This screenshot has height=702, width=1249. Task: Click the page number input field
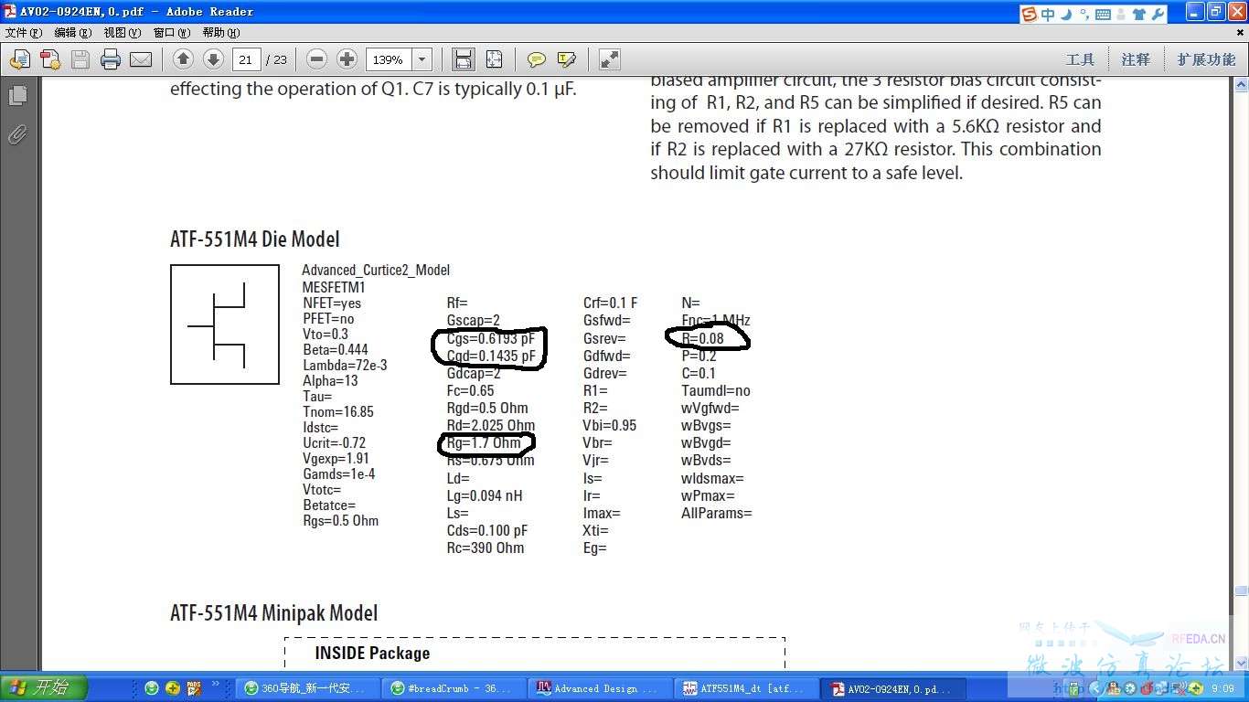(246, 59)
